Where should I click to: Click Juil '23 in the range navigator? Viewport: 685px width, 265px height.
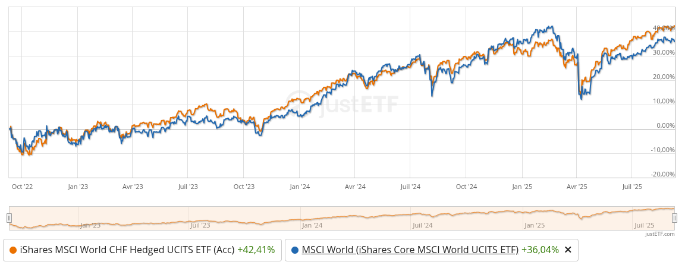pyautogui.click(x=200, y=225)
